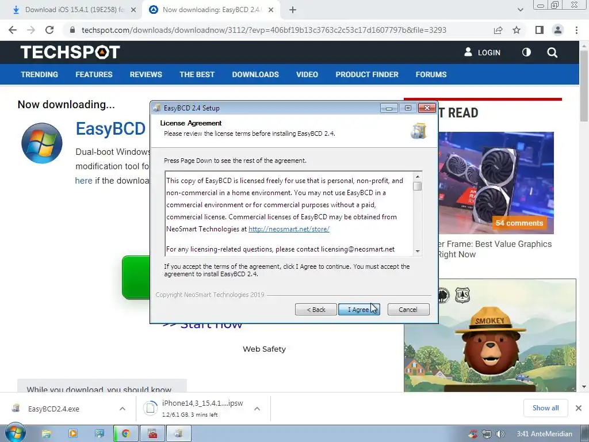Click the Smokey bear advertisement
Screen dimensions: 589x442
(x=490, y=336)
